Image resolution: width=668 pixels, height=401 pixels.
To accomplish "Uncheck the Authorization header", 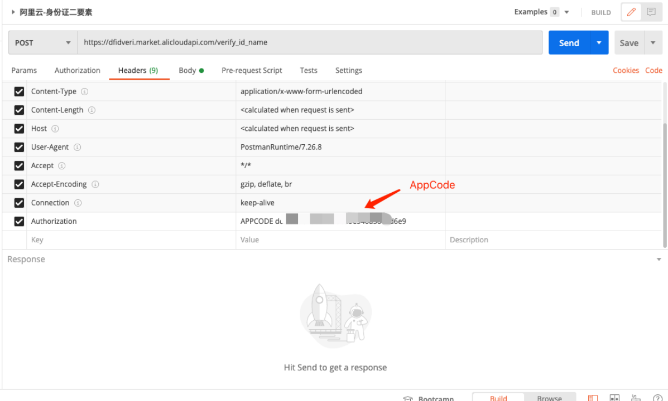I will (19, 222).
